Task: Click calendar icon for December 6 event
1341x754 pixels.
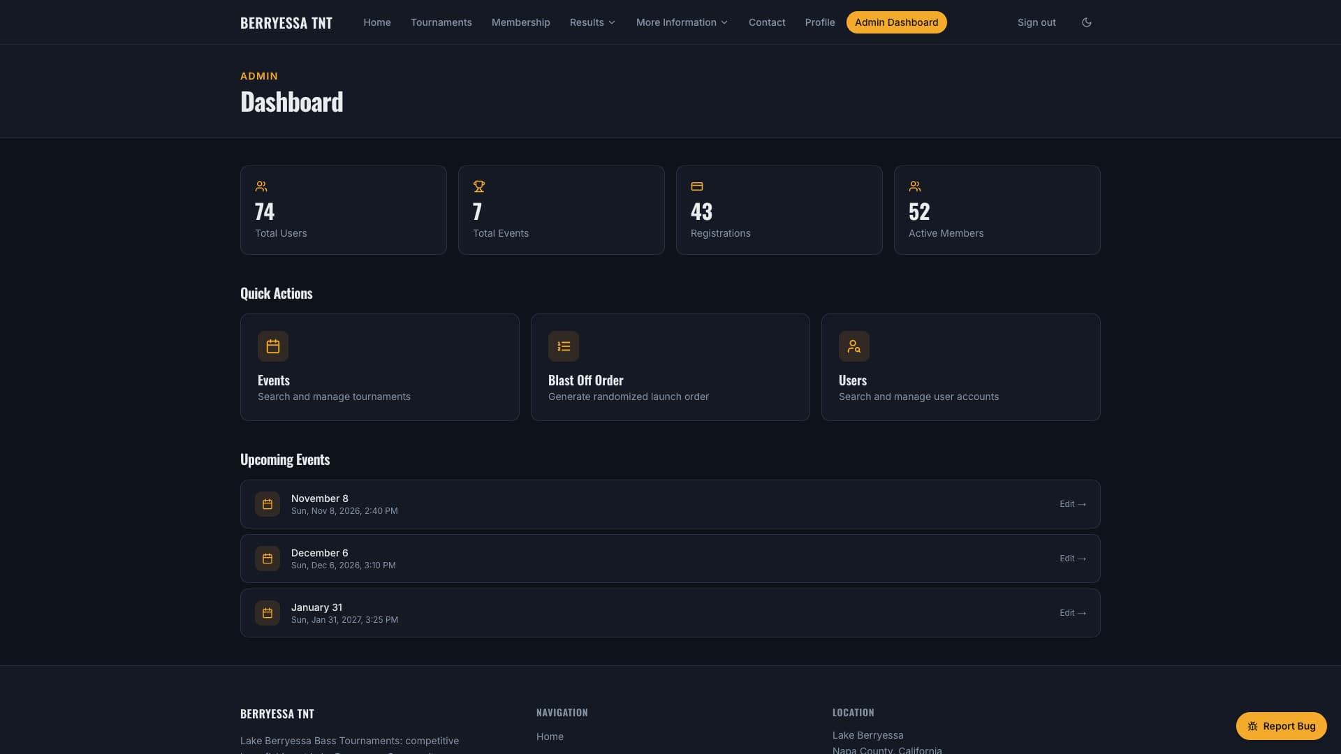Action: [x=268, y=559]
